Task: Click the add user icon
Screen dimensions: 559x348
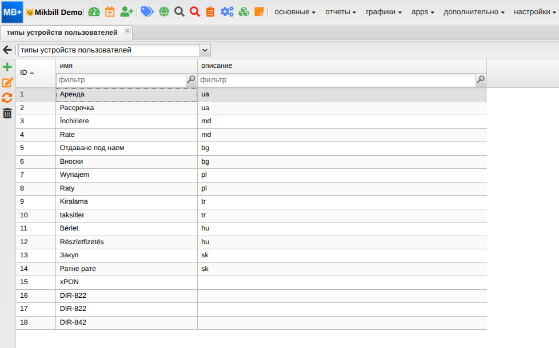Action: pyautogui.click(x=126, y=12)
